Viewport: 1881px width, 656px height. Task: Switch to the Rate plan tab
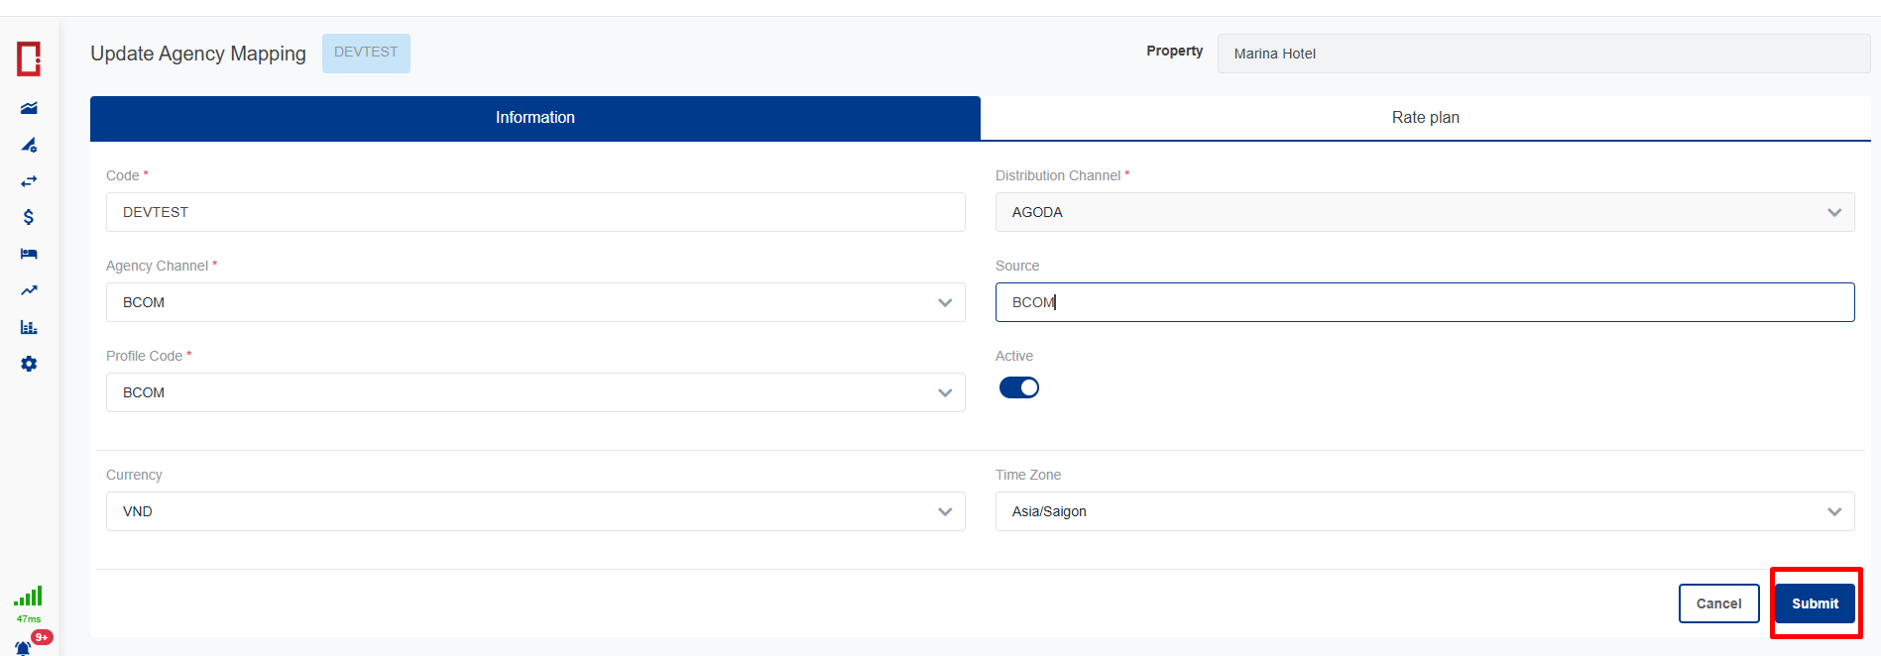[1425, 118]
